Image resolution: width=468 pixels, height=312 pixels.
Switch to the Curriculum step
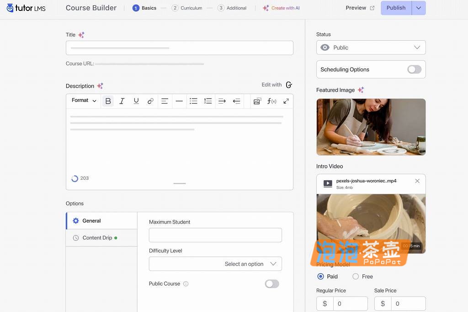pos(187,8)
